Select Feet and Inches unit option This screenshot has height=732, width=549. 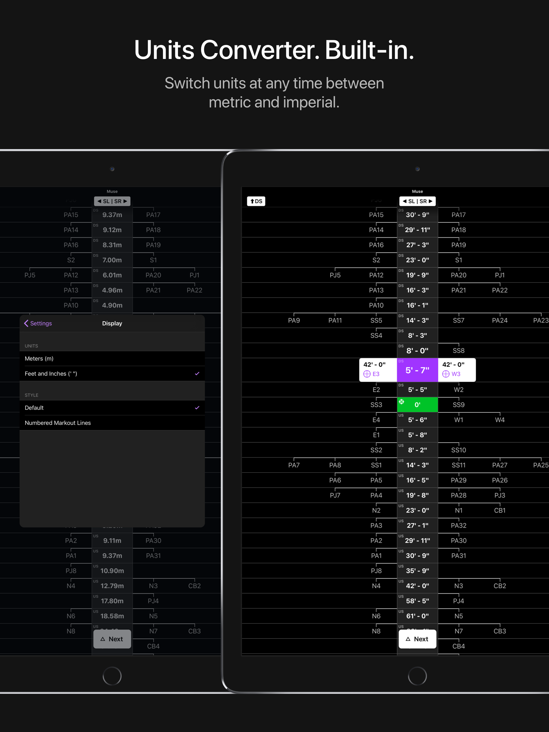pos(51,374)
